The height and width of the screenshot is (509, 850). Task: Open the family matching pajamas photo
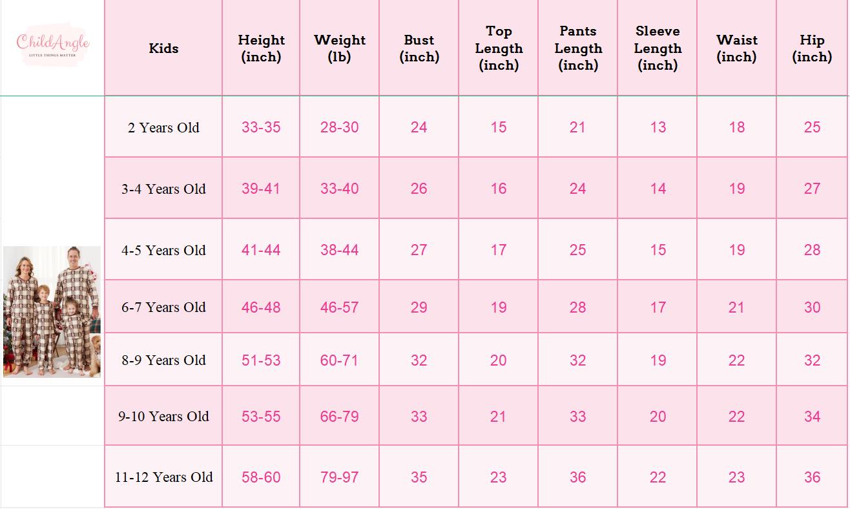coord(52,311)
